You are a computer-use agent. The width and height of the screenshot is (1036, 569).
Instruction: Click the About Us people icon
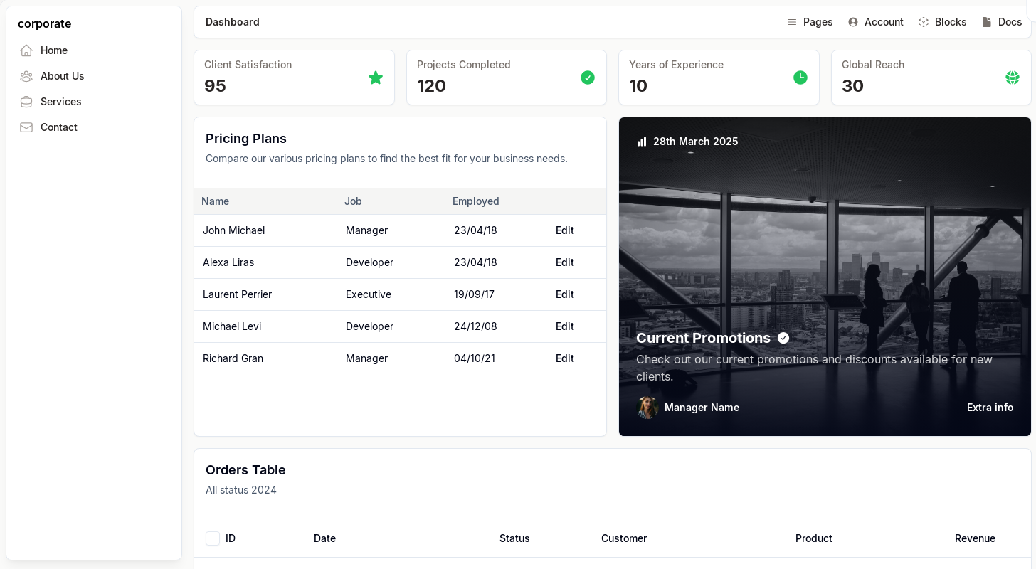click(x=26, y=76)
